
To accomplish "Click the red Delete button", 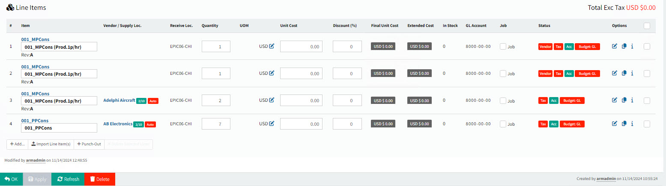I will [100, 179].
